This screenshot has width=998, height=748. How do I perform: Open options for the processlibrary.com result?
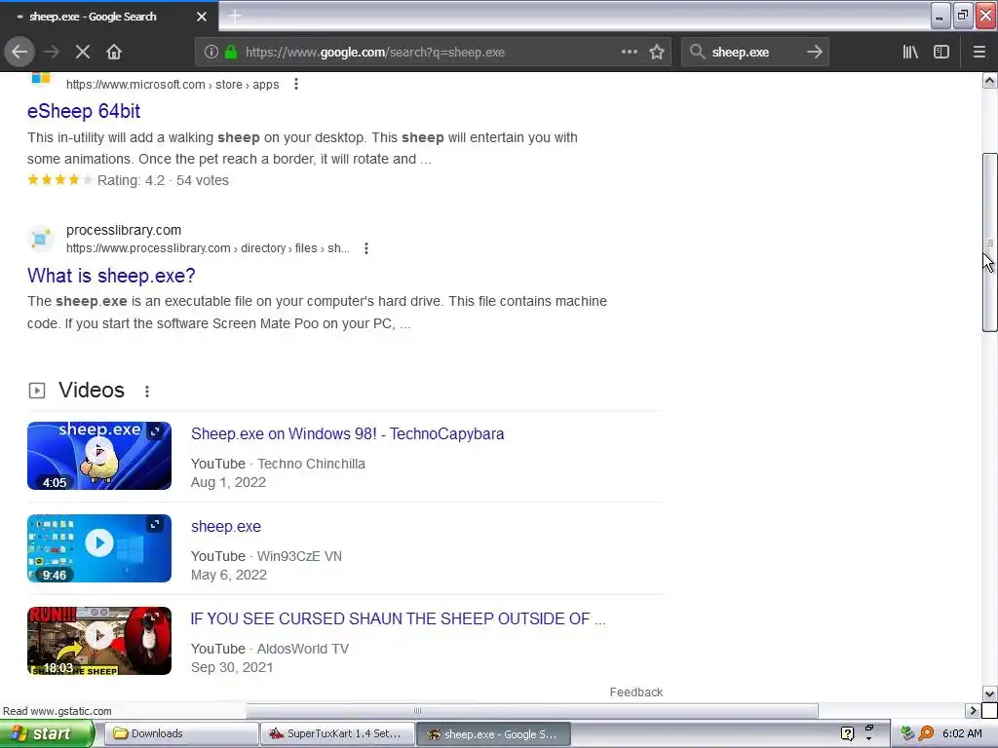click(x=366, y=248)
